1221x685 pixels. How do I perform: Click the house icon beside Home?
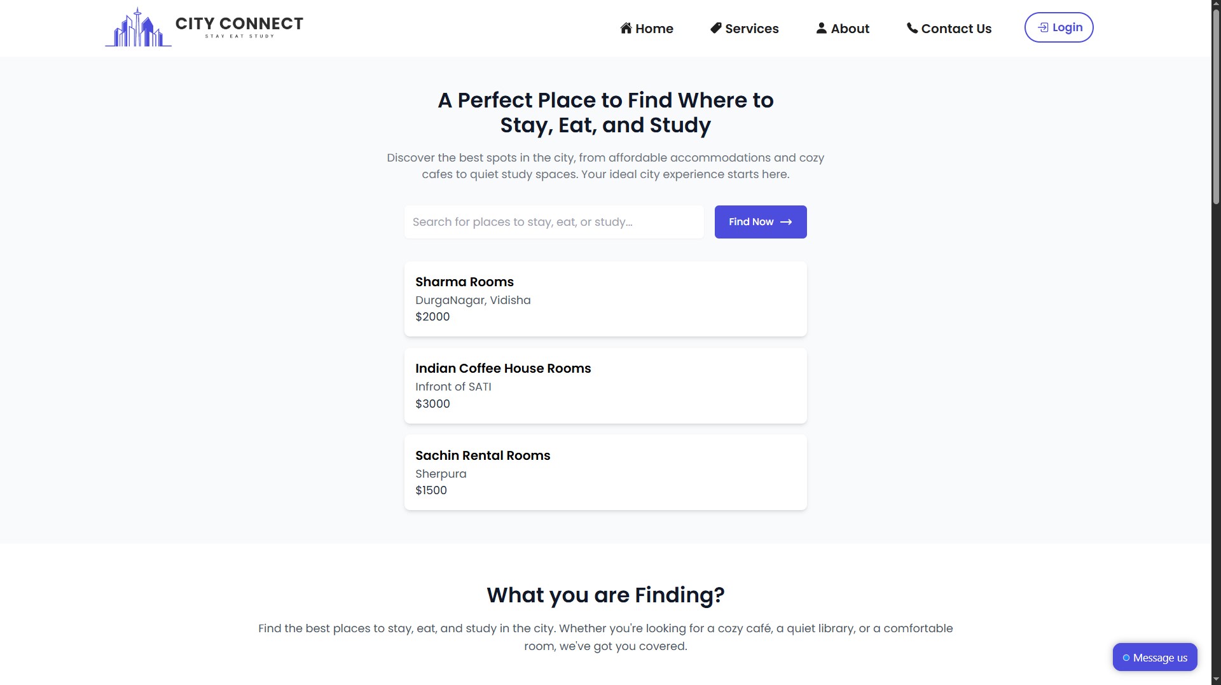coord(626,28)
